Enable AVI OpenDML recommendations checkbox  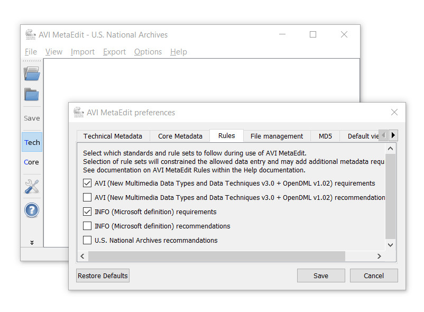coord(87,197)
